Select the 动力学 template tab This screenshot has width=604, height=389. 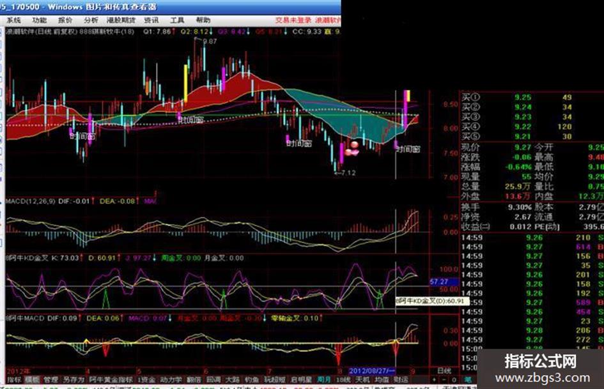point(171,379)
